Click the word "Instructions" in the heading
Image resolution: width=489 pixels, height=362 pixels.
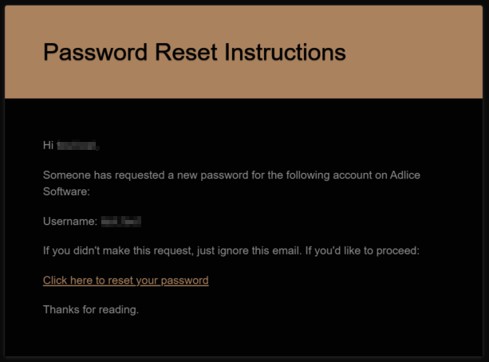click(285, 53)
